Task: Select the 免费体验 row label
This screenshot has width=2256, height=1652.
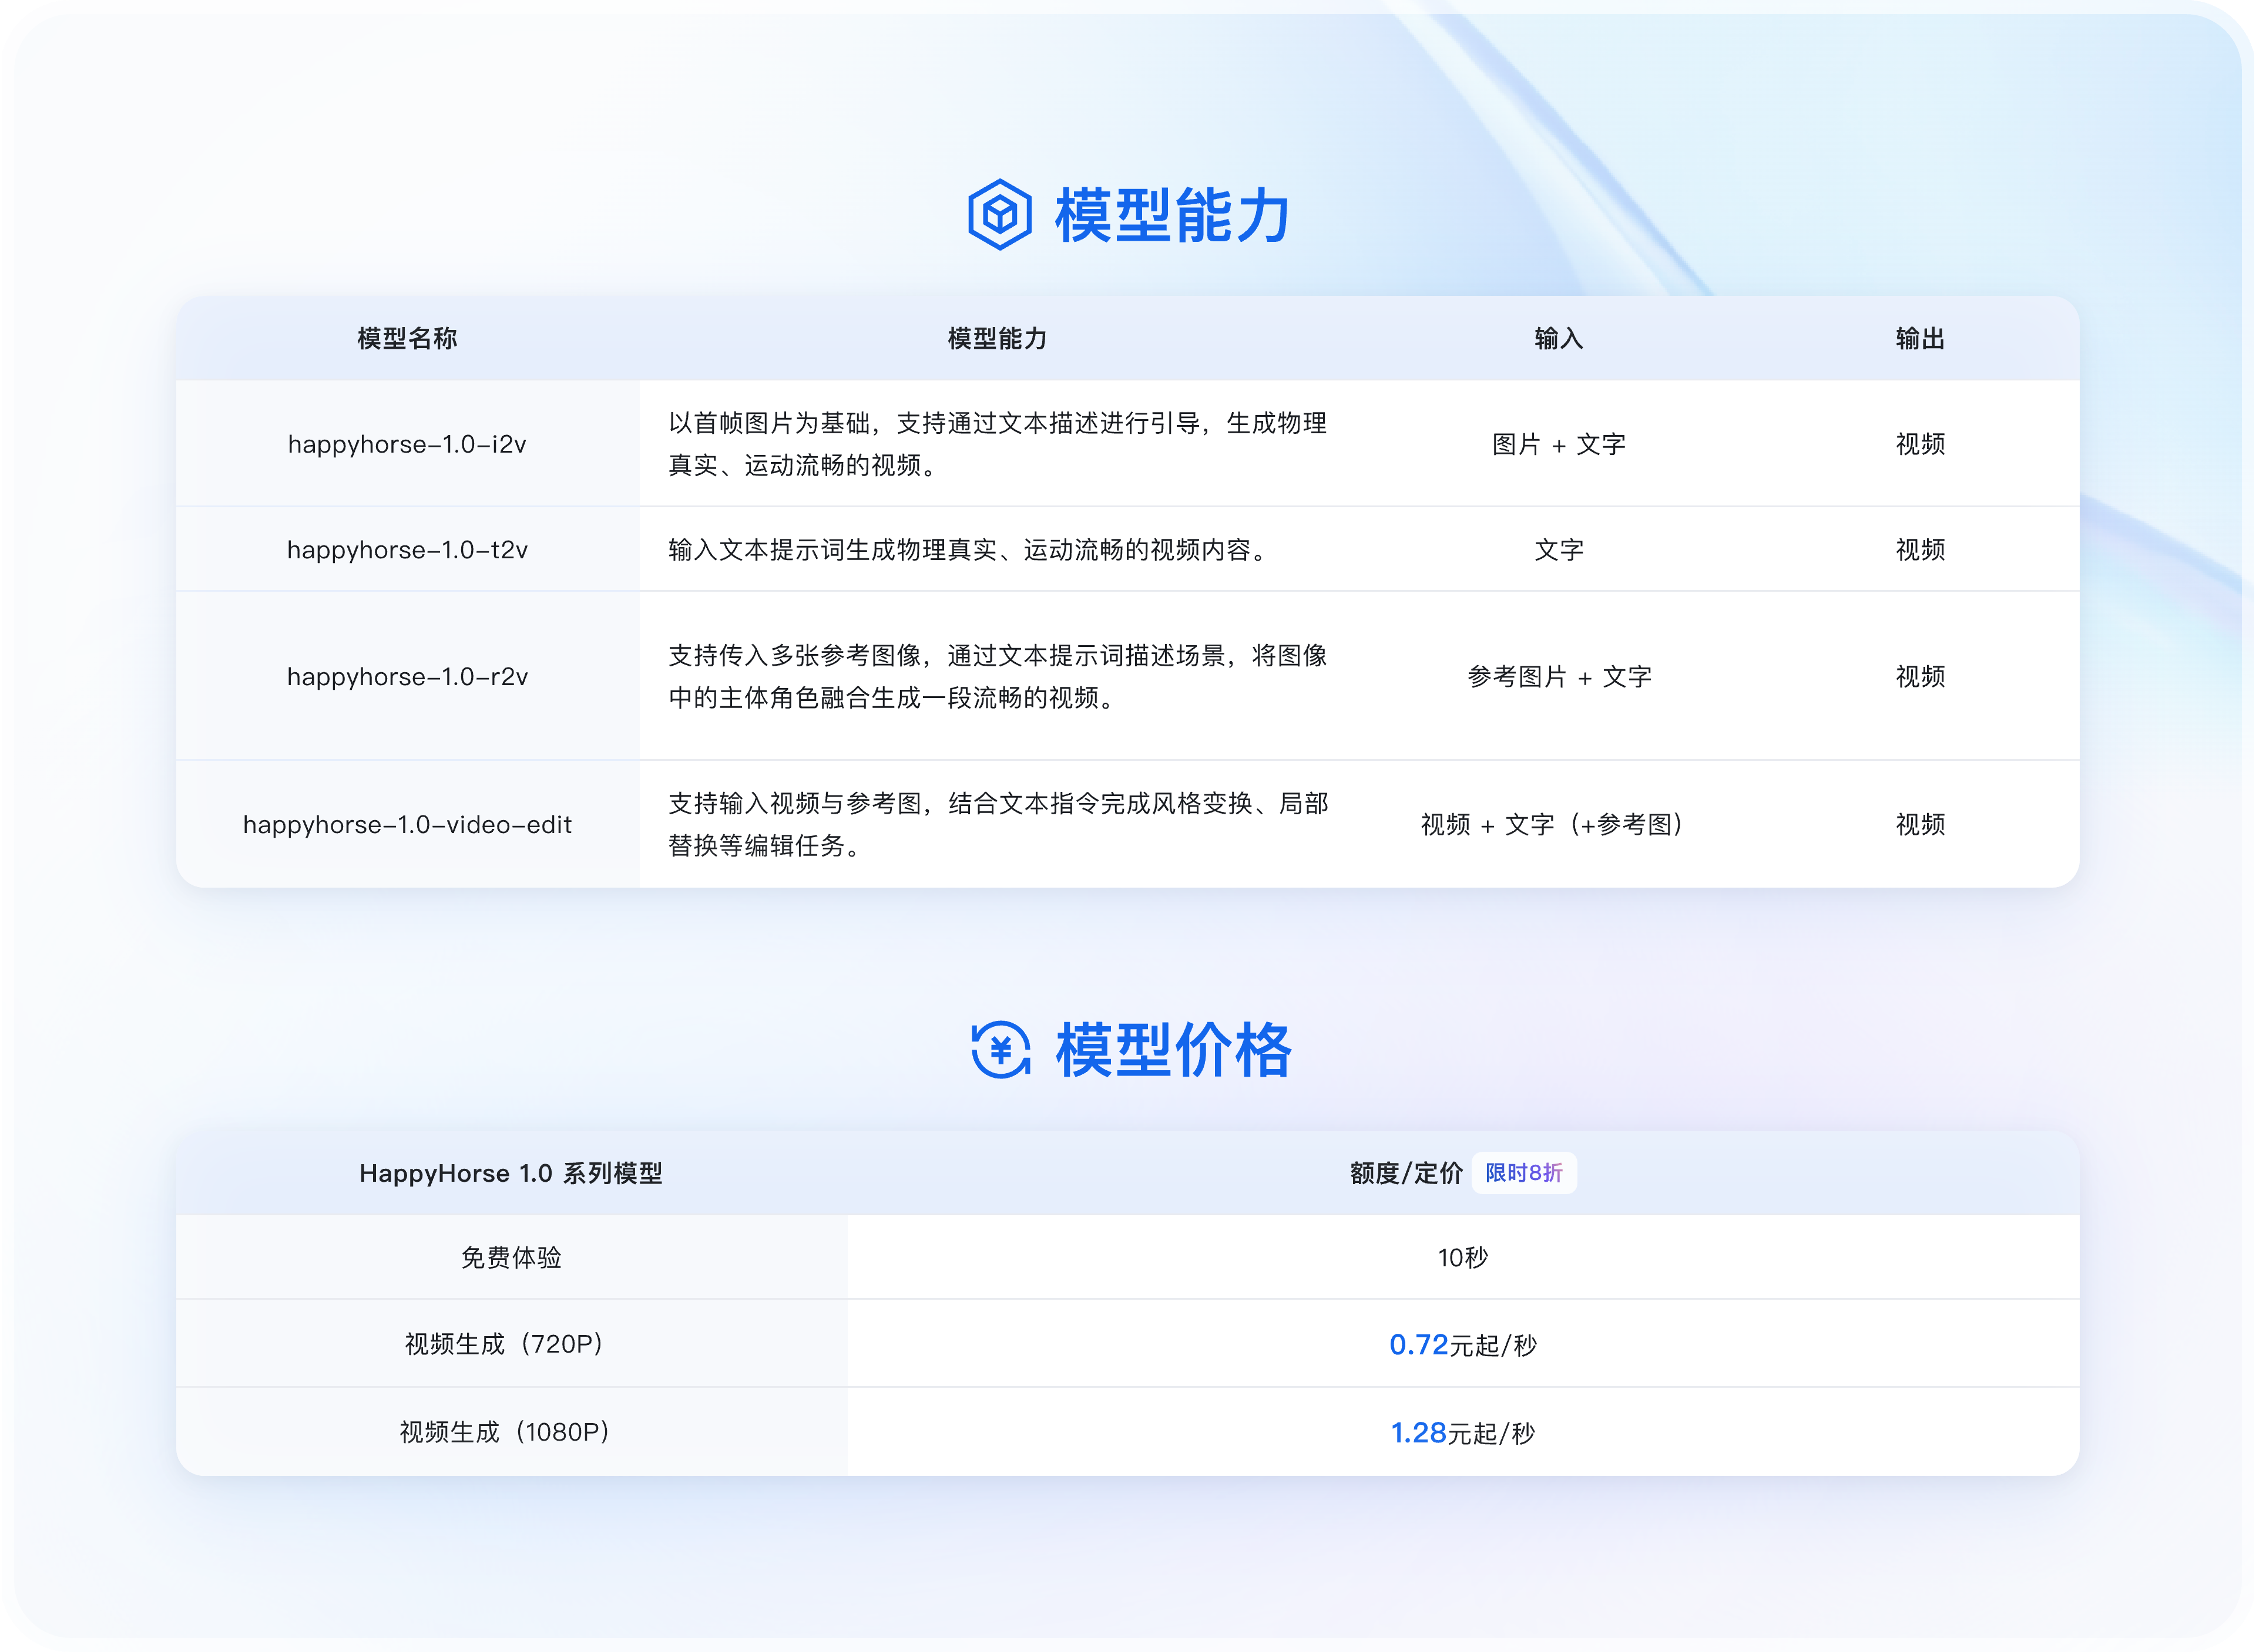Action: pos(511,1258)
